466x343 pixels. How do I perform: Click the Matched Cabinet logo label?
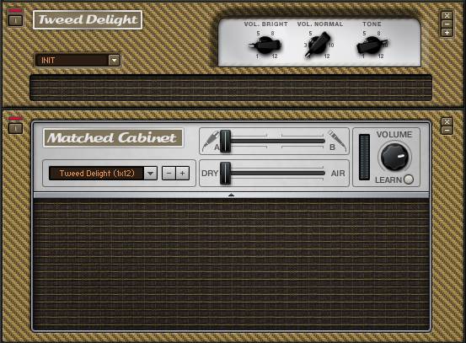113,138
